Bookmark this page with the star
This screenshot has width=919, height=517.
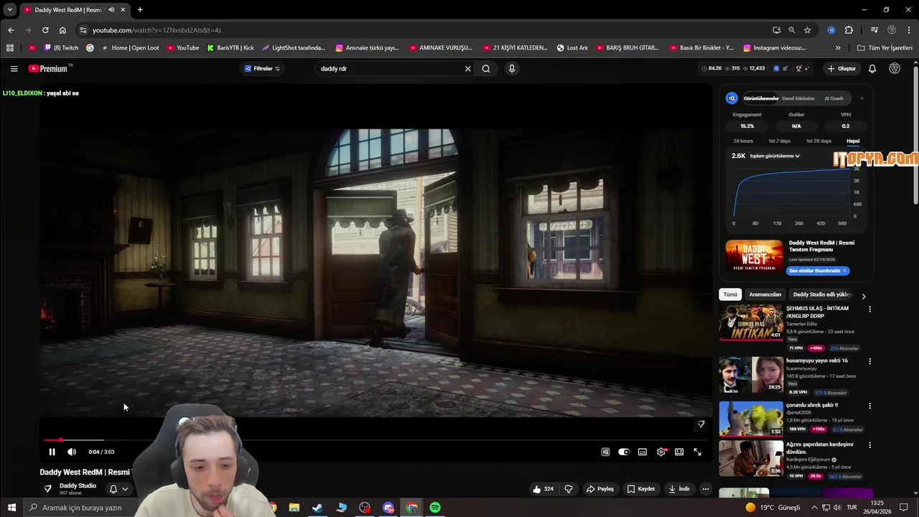(x=808, y=30)
